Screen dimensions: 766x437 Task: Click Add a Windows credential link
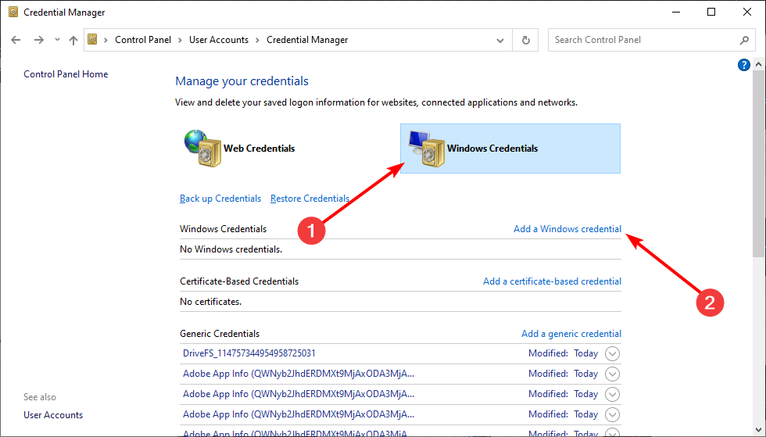point(567,229)
